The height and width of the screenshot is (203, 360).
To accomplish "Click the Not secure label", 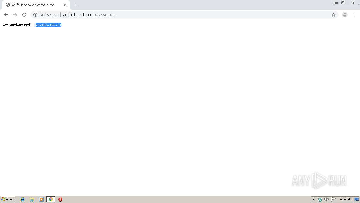I will 49,15.
